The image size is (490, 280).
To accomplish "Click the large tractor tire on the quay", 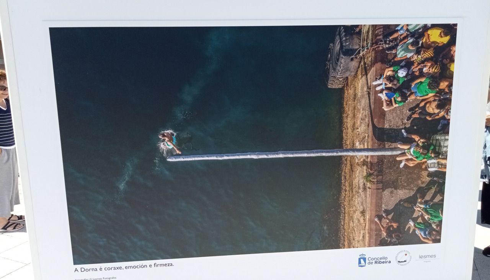I will [343, 57].
